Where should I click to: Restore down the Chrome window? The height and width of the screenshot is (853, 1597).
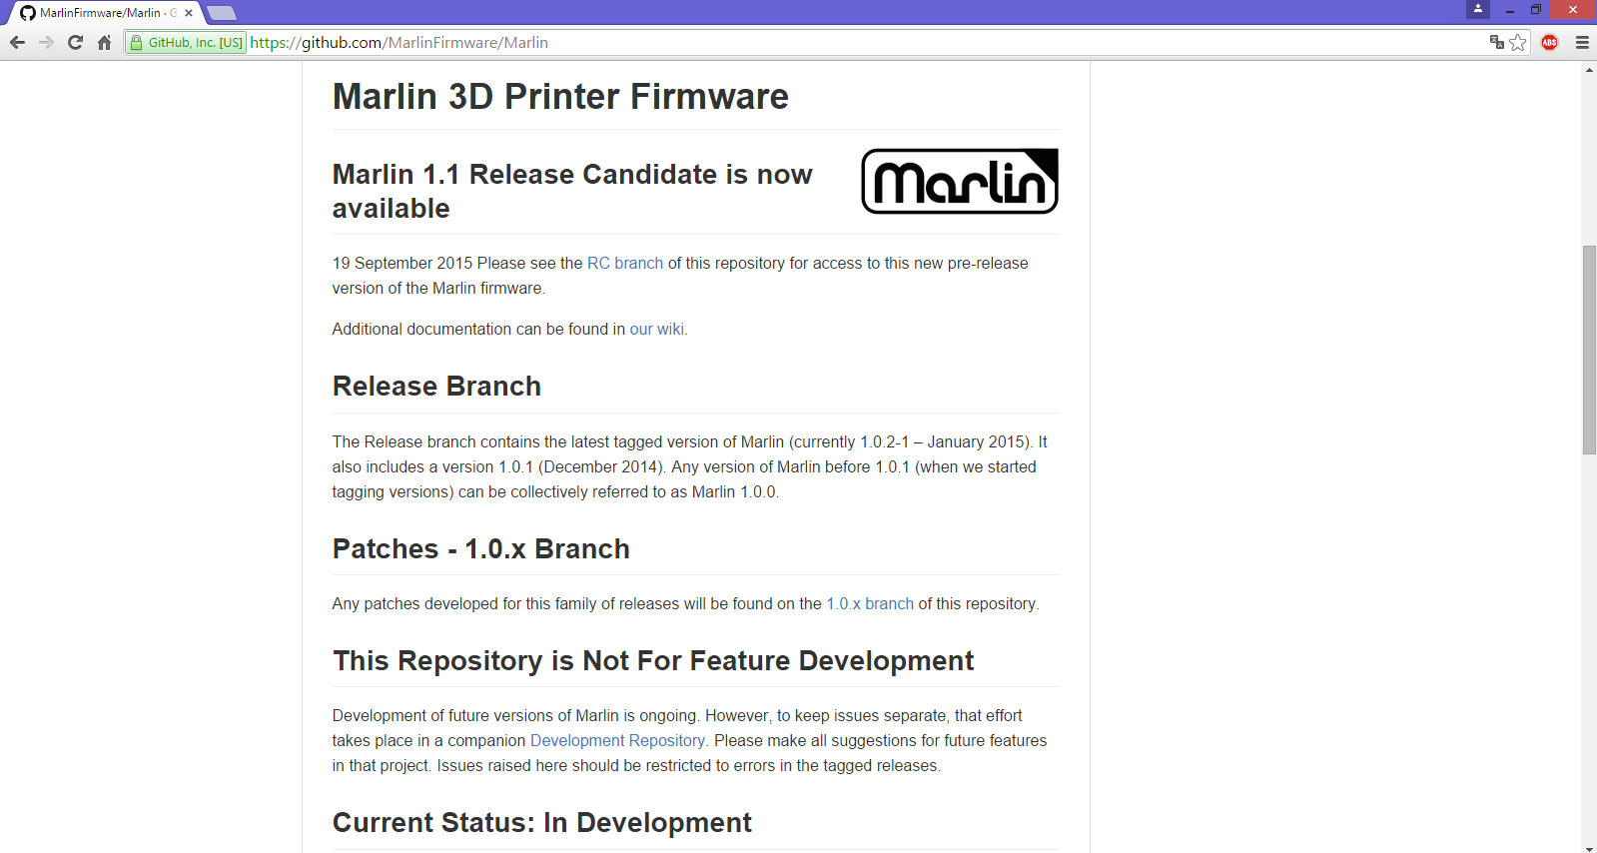point(1536,10)
